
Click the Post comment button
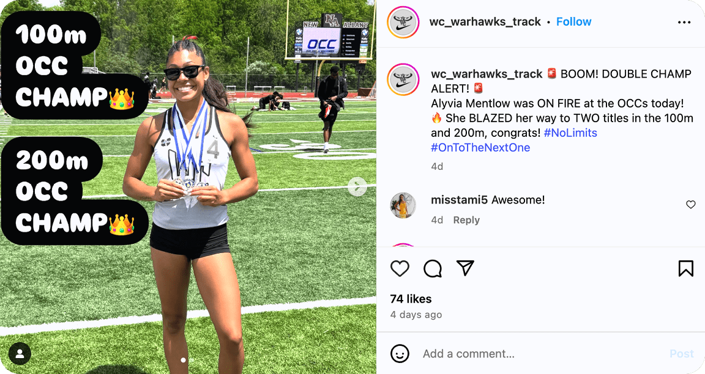point(682,354)
